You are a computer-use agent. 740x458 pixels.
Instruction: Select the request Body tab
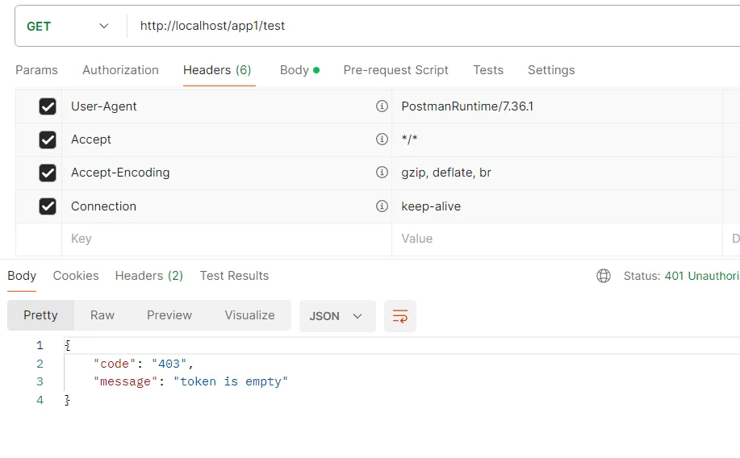[x=295, y=70]
